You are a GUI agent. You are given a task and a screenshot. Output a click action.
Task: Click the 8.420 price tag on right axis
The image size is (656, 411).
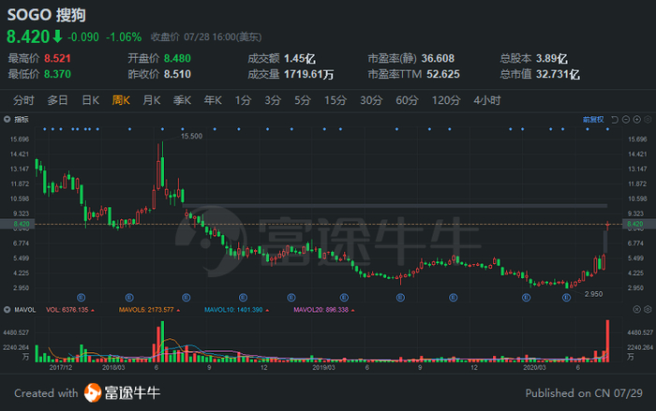pos(639,224)
